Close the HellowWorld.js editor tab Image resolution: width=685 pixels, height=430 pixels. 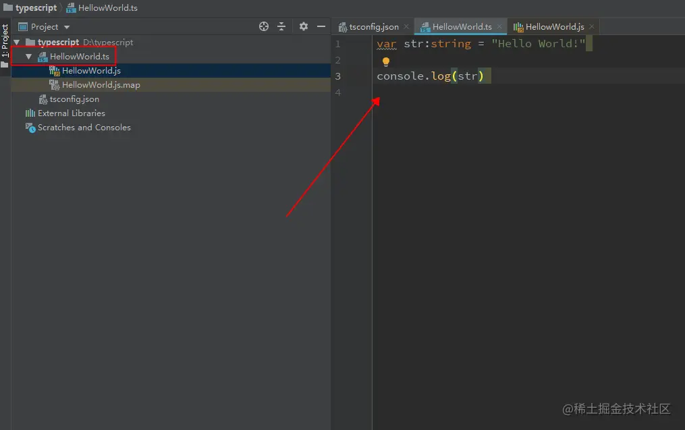coord(591,26)
